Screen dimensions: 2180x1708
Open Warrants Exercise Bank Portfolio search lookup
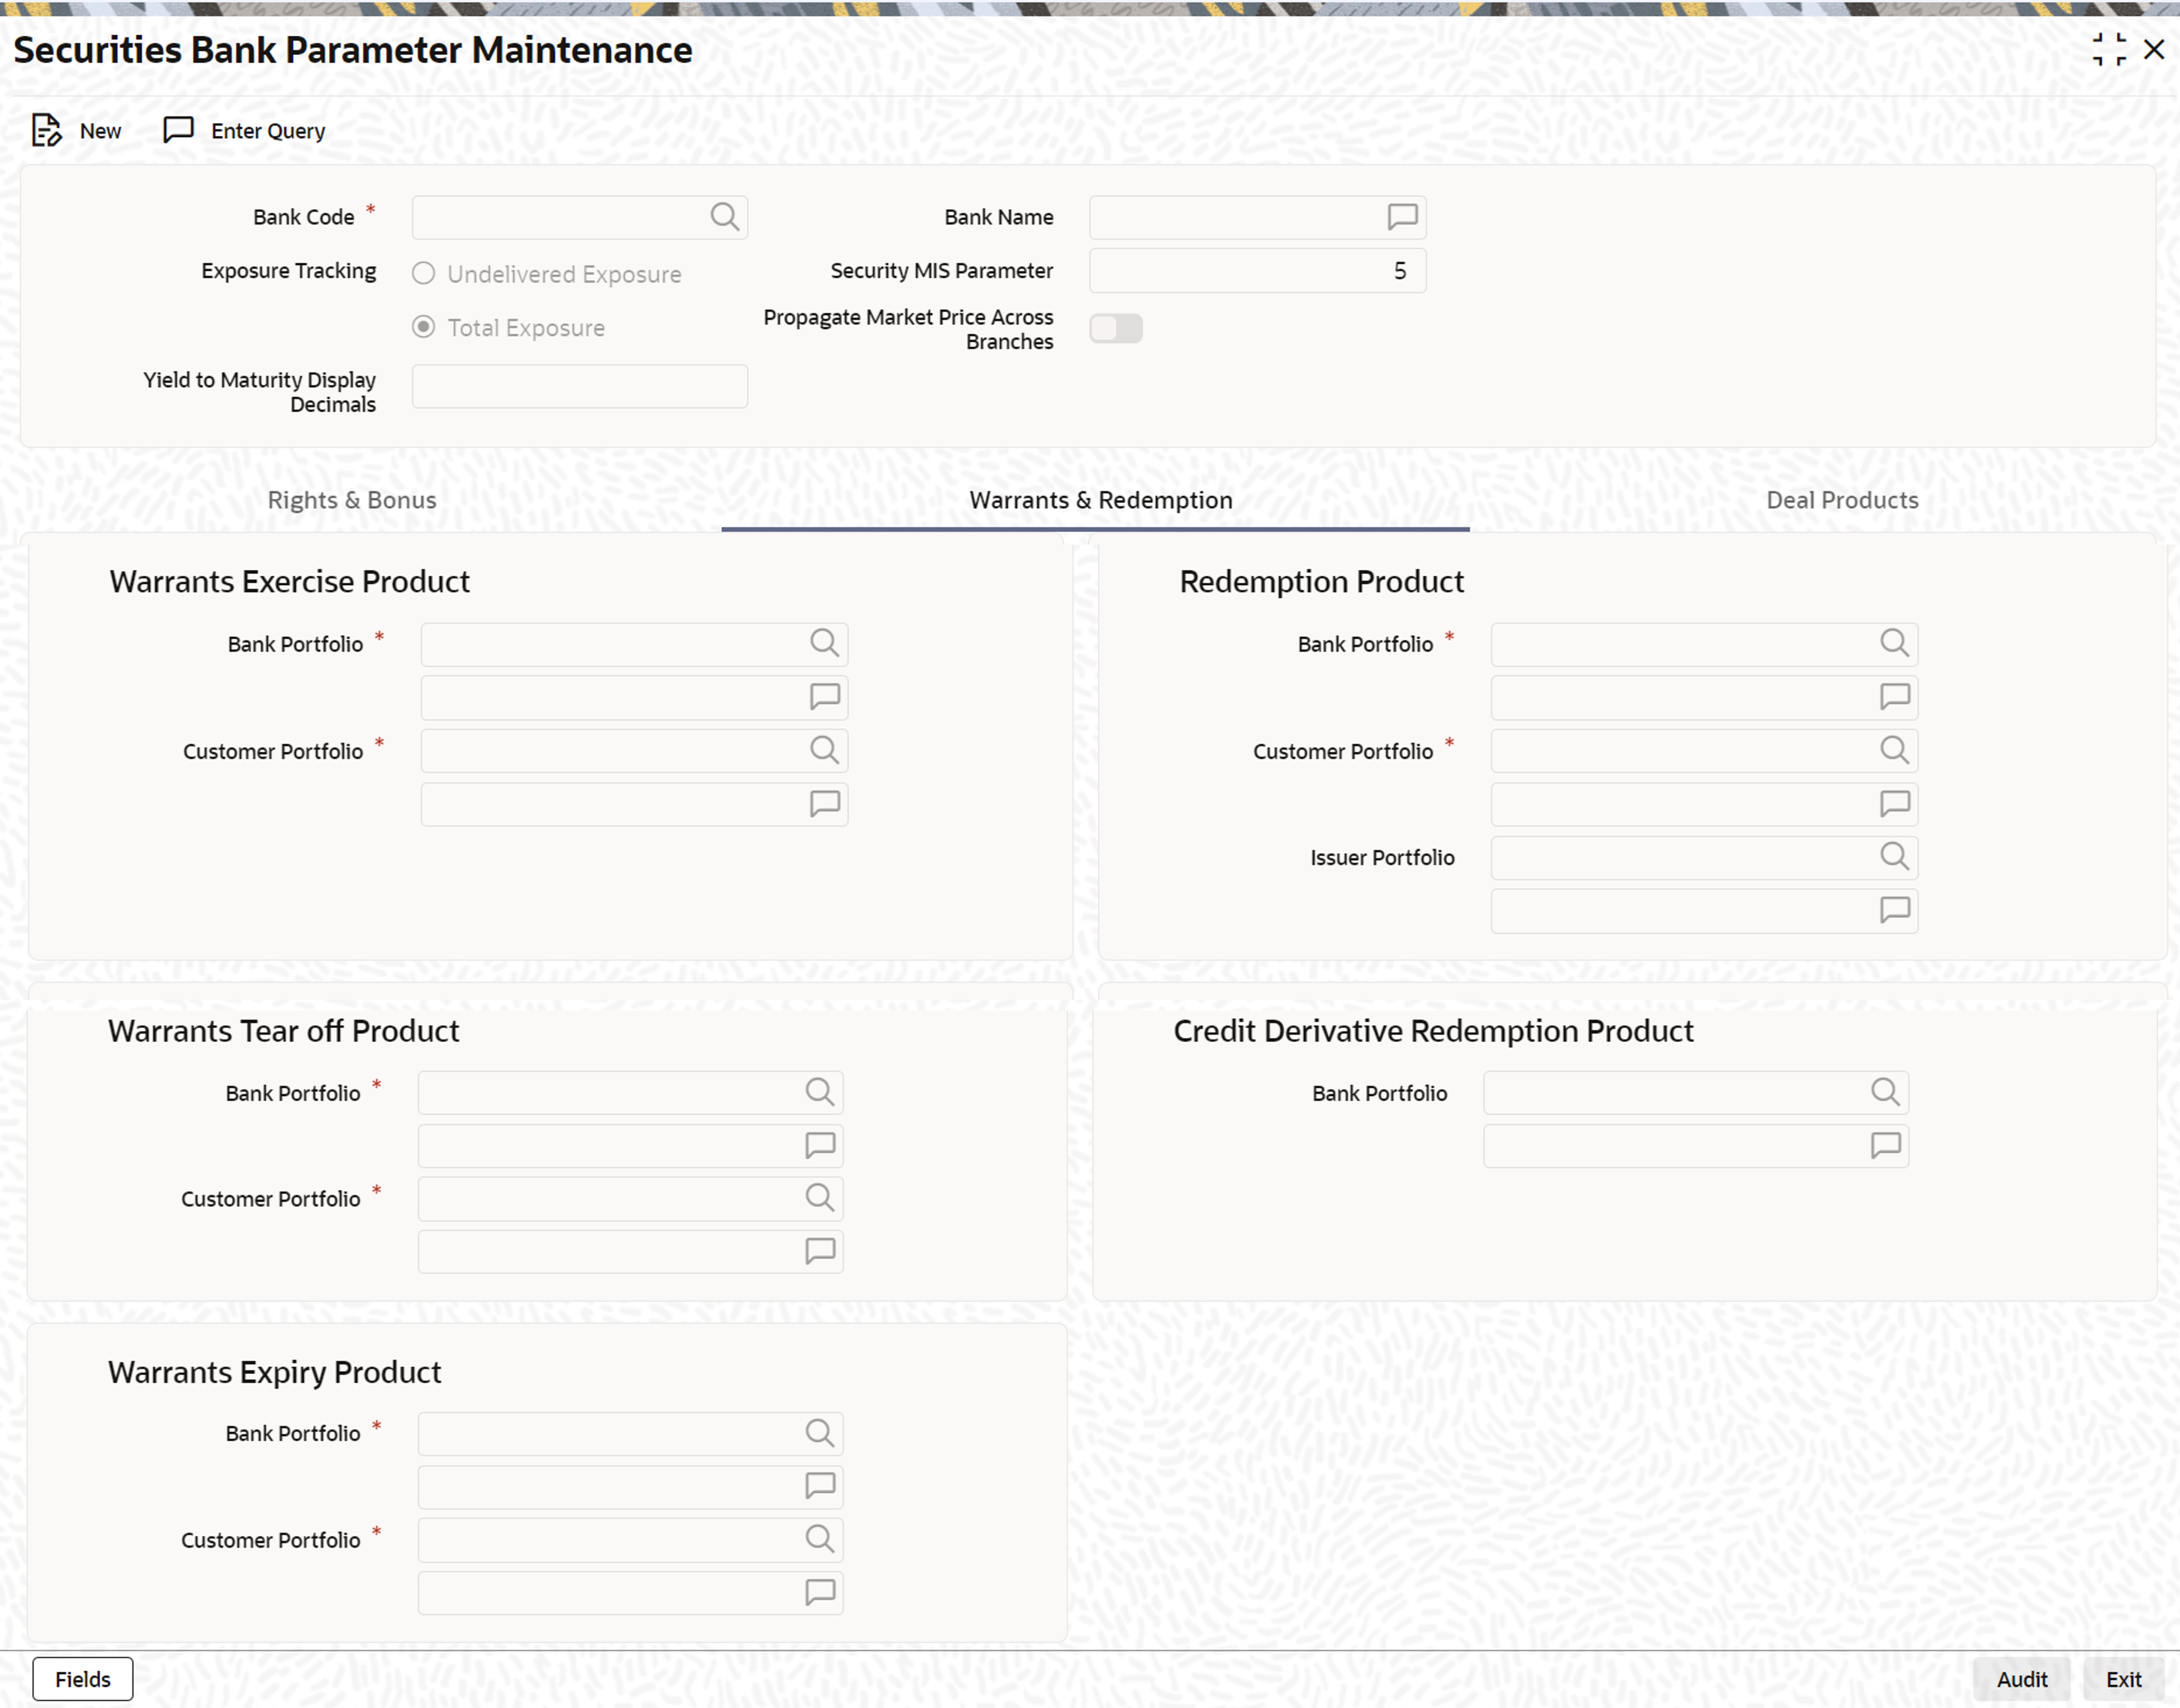823,643
